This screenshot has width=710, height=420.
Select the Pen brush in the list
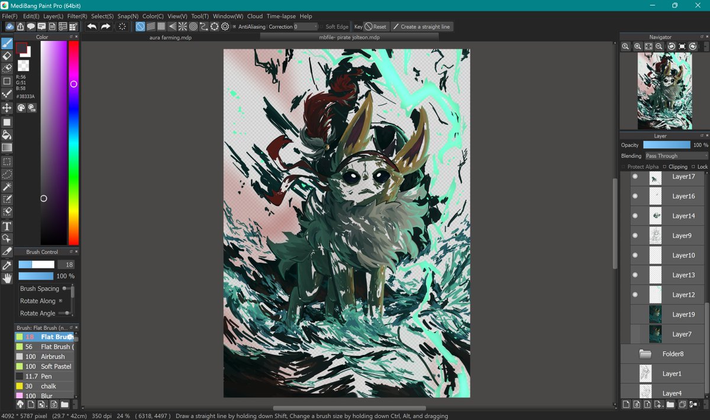coord(45,376)
